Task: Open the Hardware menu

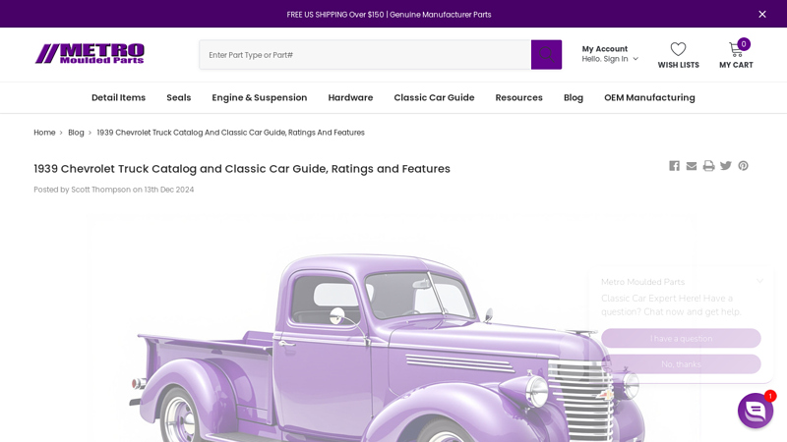Action: click(x=350, y=97)
